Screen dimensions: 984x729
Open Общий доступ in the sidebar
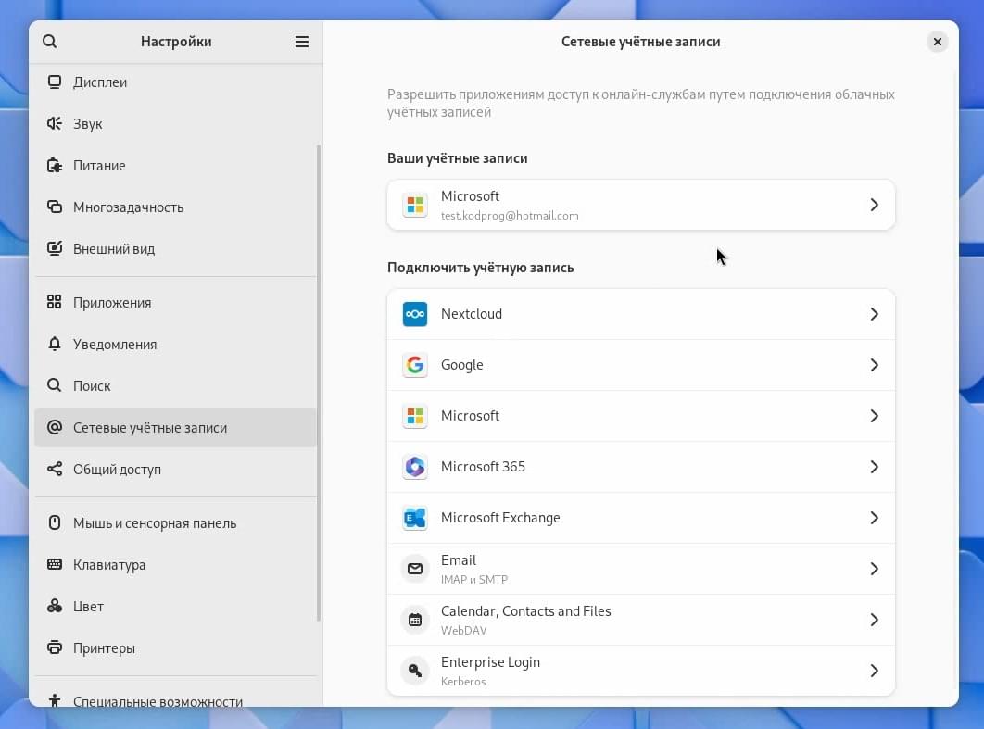point(176,469)
